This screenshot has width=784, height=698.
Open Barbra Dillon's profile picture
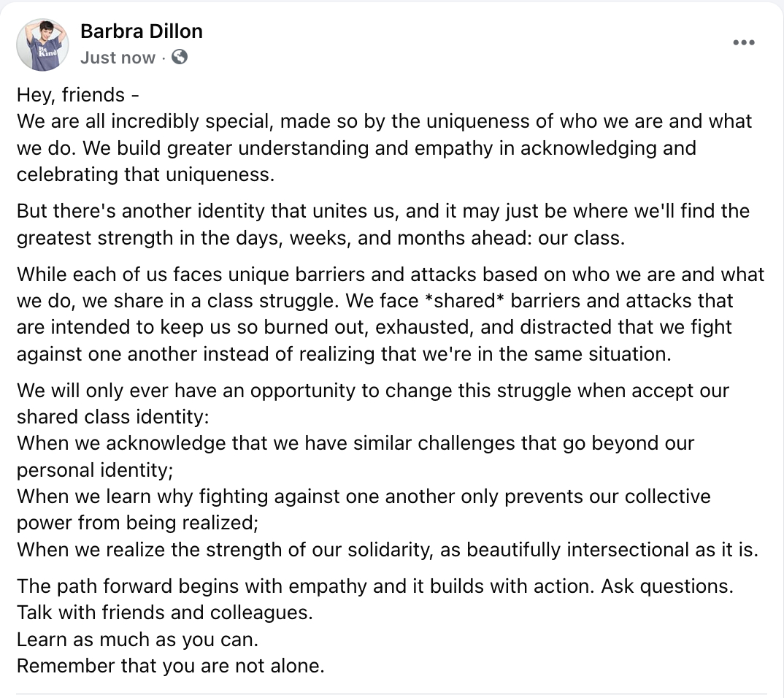tap(42, 45)
